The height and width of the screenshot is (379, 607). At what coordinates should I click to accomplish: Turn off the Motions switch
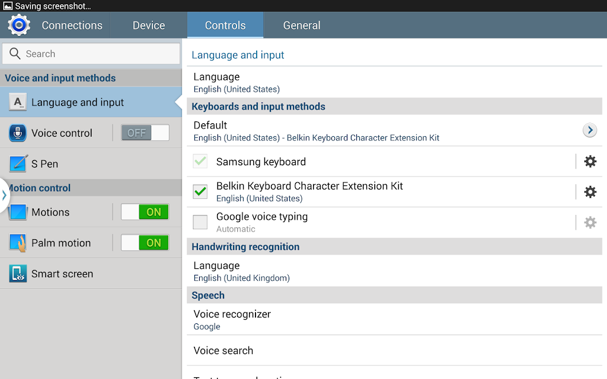pyautogui.click(x=145, y=212)
